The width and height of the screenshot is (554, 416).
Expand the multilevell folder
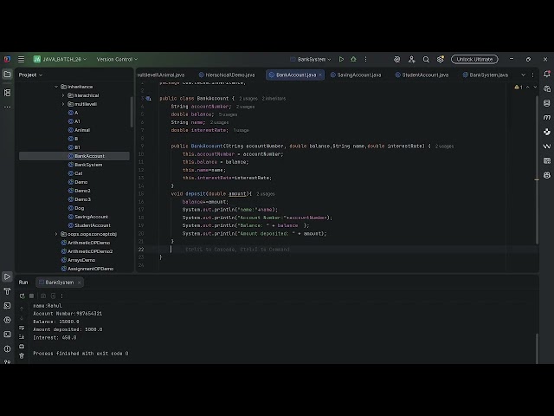63,104
